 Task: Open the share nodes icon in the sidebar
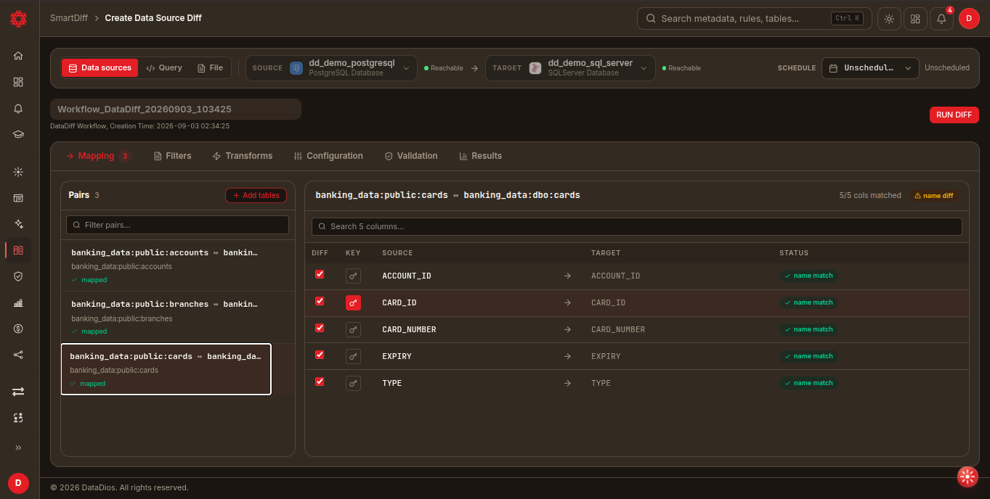[x=18, y=355]
